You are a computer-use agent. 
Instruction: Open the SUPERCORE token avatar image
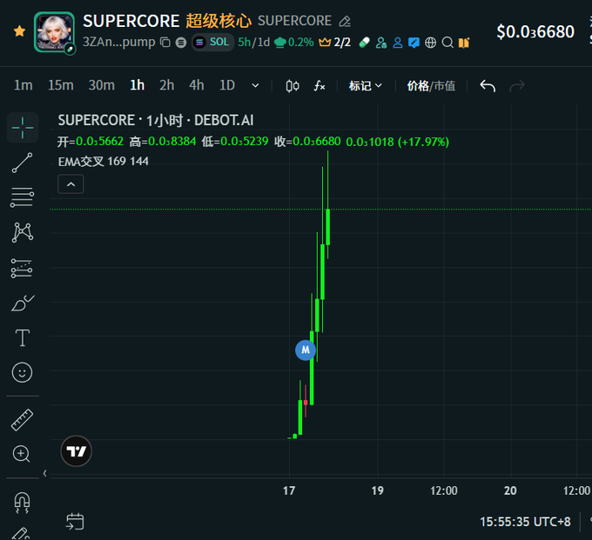pos(54,31)
